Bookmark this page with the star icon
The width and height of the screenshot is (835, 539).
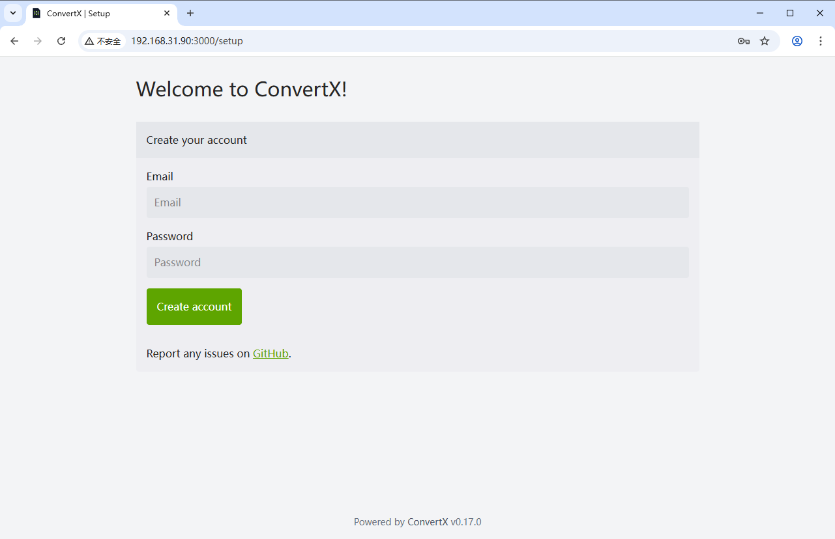pyautogui.click(x=765, y=41)
